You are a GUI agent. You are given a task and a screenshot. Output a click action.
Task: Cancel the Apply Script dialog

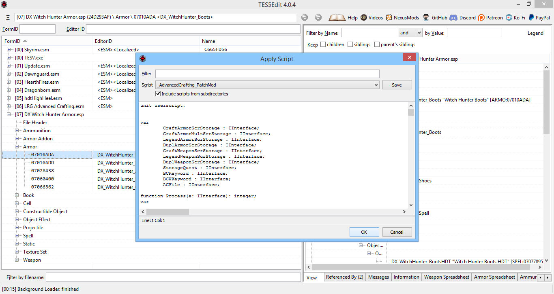tap(397, 232)
